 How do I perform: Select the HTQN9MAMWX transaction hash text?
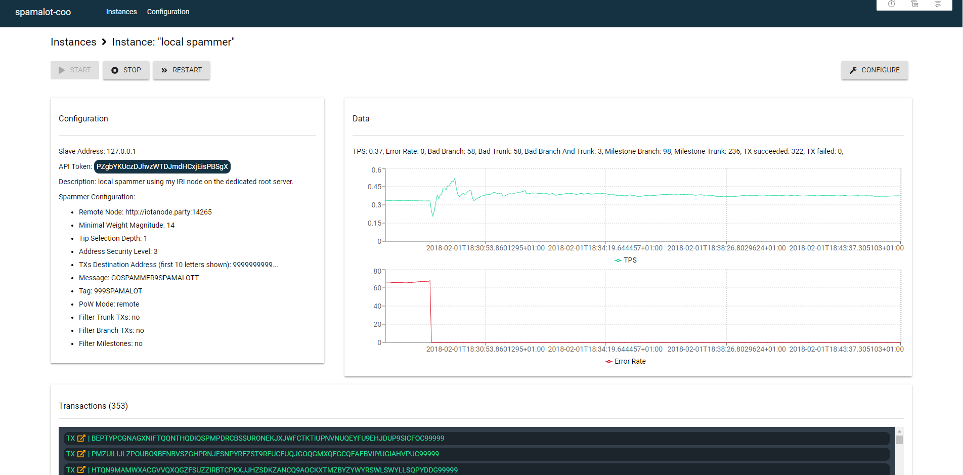pyautogui.click(x=275, y=470)
